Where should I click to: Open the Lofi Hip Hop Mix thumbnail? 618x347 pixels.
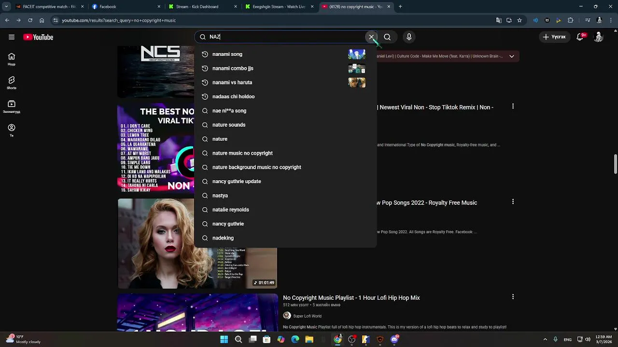(198, 312)
